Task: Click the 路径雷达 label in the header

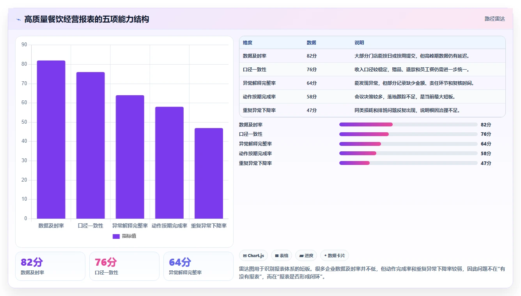Action: pyautogui.click(x=494, y=19)
